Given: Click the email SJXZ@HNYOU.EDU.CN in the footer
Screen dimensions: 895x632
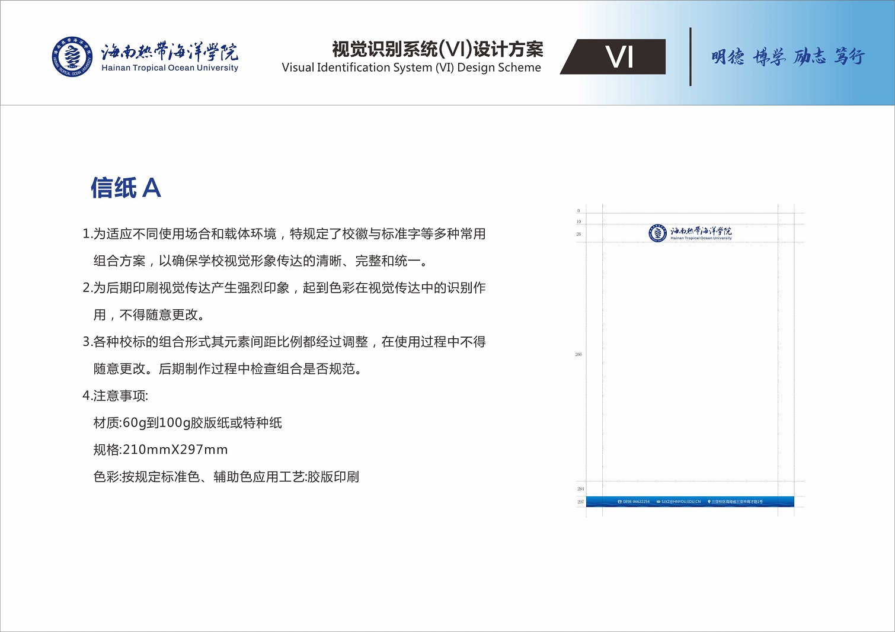Looking at the screenshot, I should point(681,502).
